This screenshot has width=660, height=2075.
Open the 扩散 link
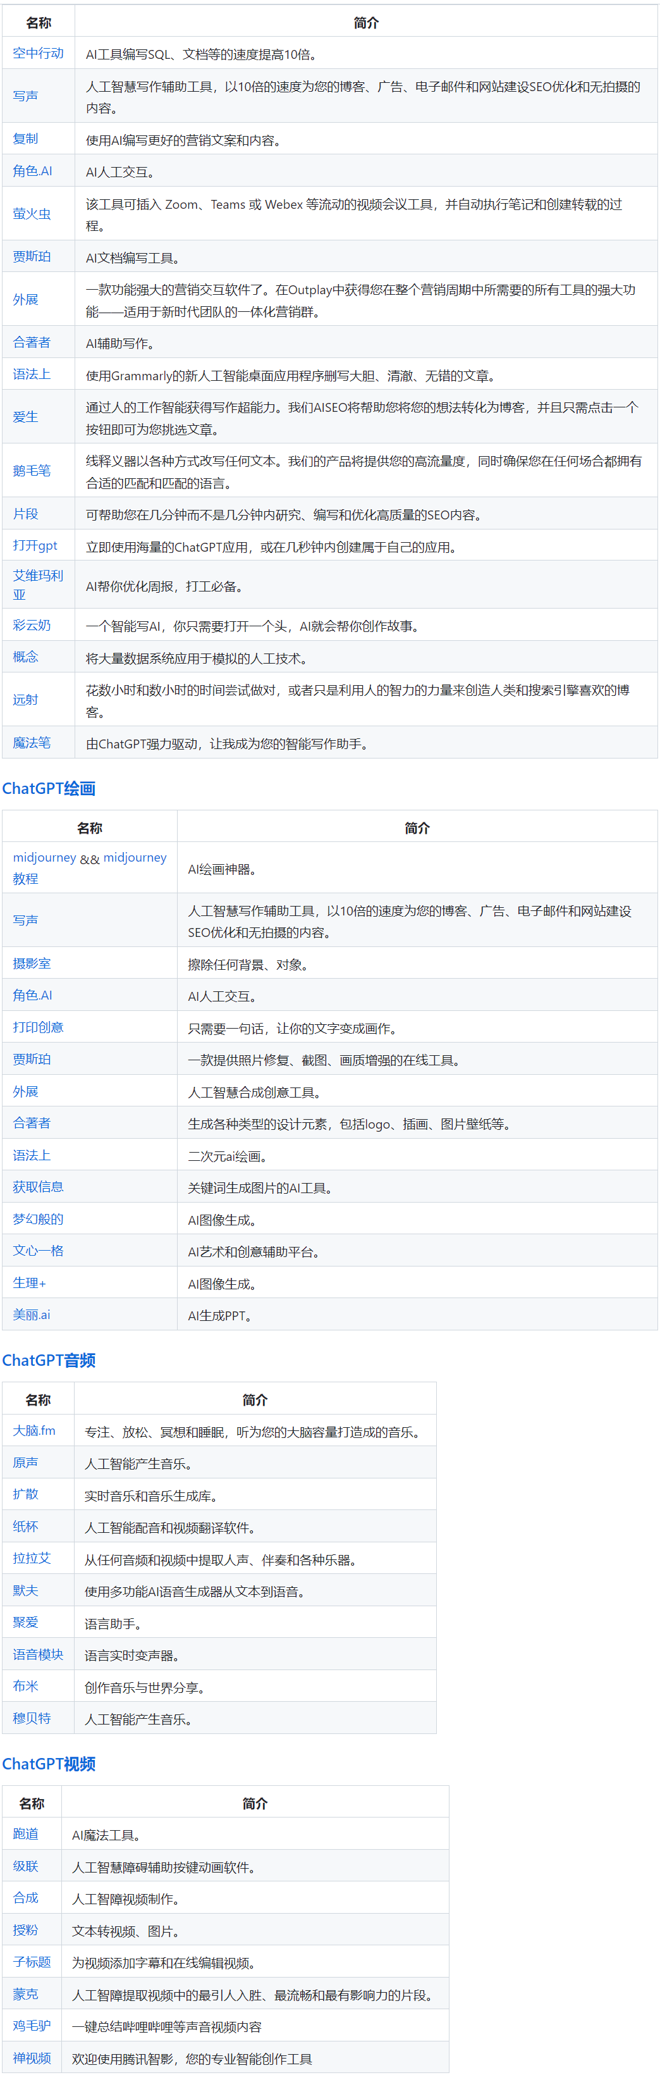coord(25,1494)
